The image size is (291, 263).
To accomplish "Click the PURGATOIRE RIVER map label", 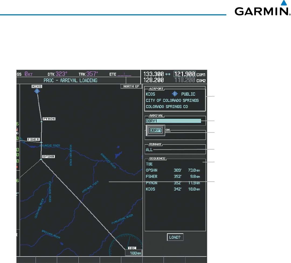I will [x=122, y=219].
